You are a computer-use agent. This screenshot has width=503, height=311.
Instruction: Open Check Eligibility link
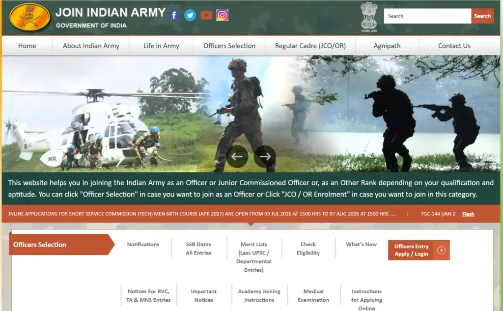pos(308,249)
